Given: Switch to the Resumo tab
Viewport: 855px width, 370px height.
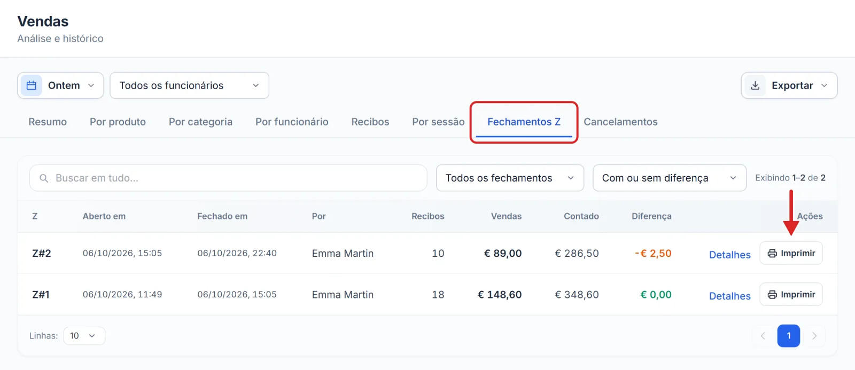Looking at the screenshot, I should tap(48, 122).
